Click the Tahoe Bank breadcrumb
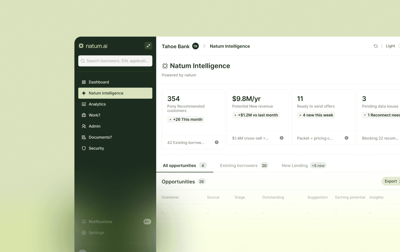Viewport: 400px width, 252px height. coord(176,47)
